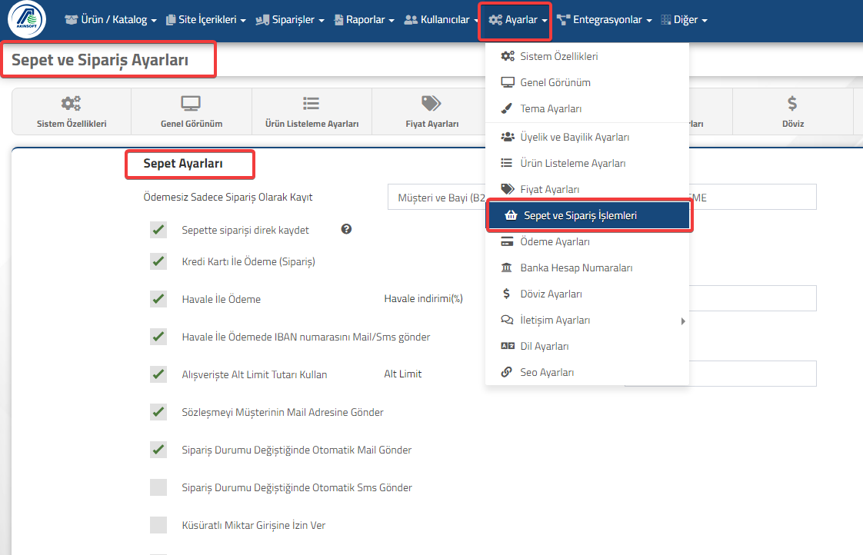Viewport: 863px width, 555px height.
Task: Choose Dil Ayarları menu entry
Action: click(588, 346)
